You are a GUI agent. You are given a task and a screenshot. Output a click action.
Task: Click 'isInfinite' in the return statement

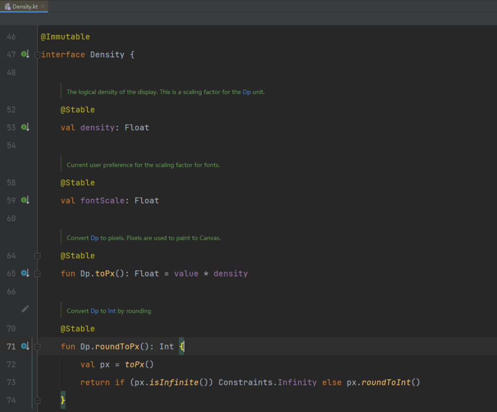pos(173,383)
